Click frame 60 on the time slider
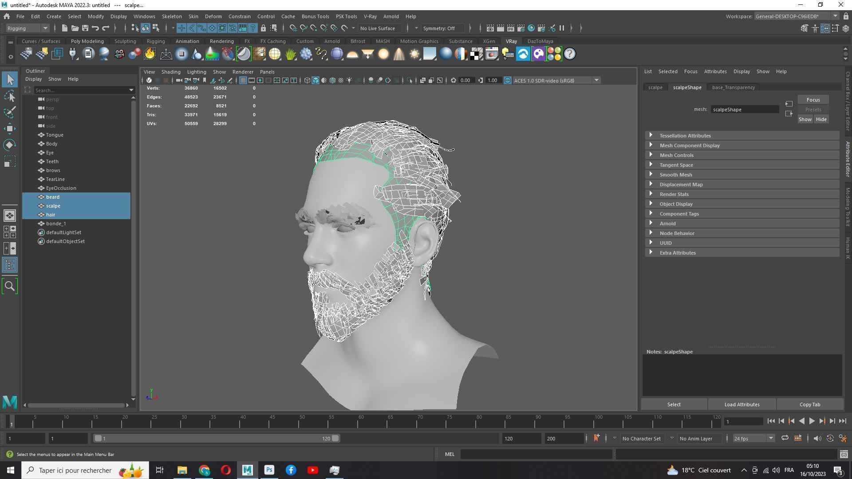The image size is (852, 479). pyautogui.click(x=361, y=421)
